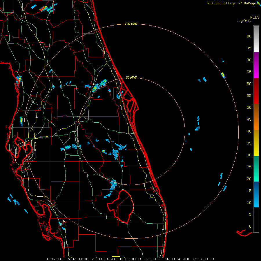Click the 75 value on the scale

click(249, 48)
